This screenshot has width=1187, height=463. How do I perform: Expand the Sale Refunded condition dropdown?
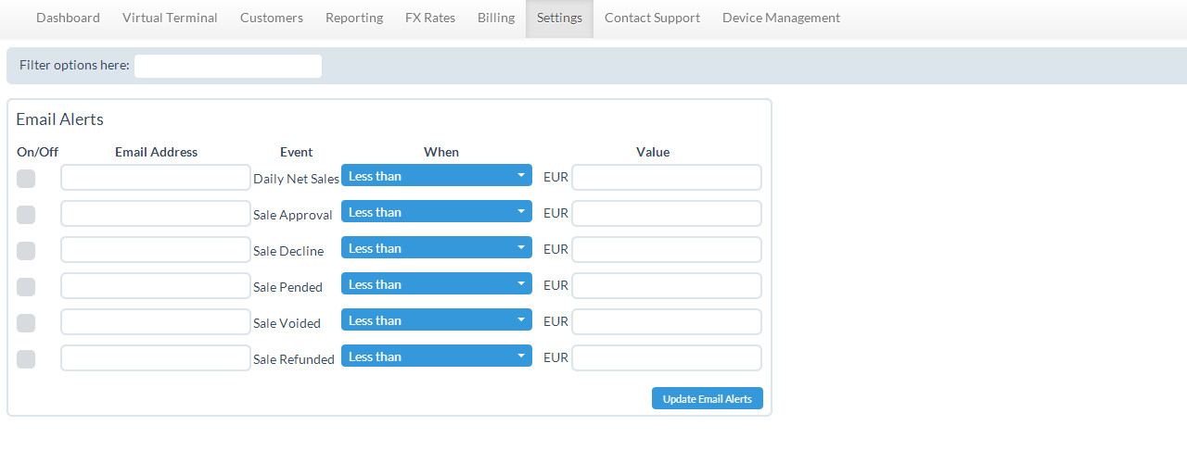436,357
